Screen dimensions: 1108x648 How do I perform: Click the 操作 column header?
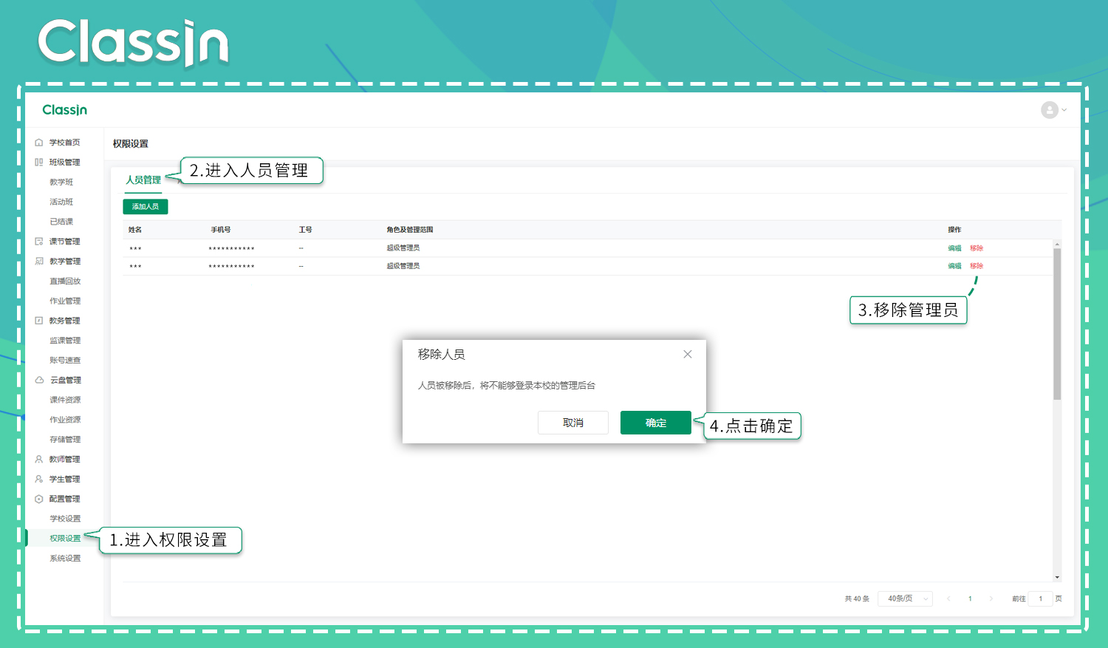[x=954, y=230]
